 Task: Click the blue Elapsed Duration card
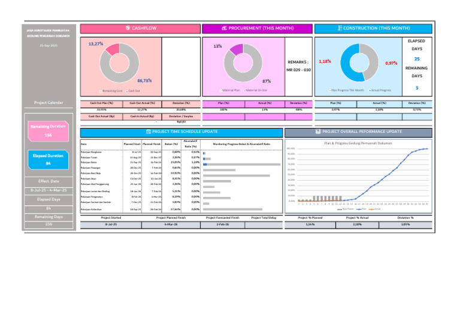tap(49, 160)
